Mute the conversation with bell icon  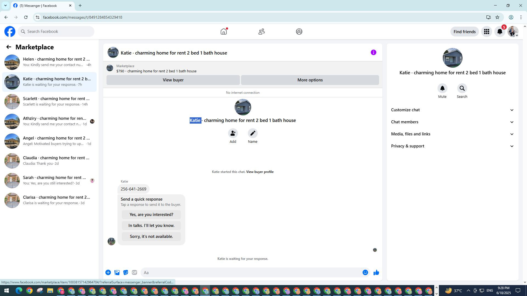[442, 88]
